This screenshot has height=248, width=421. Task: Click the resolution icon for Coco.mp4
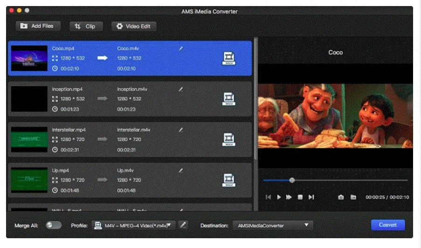tap(55, 58)
